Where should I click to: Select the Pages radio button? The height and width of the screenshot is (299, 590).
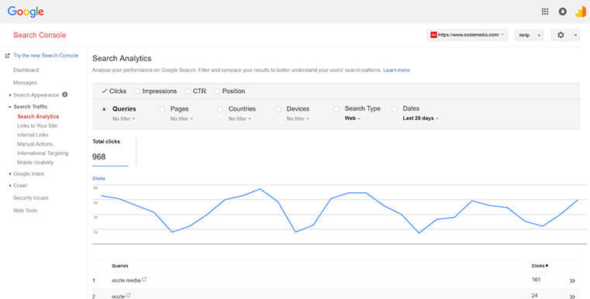162,109
